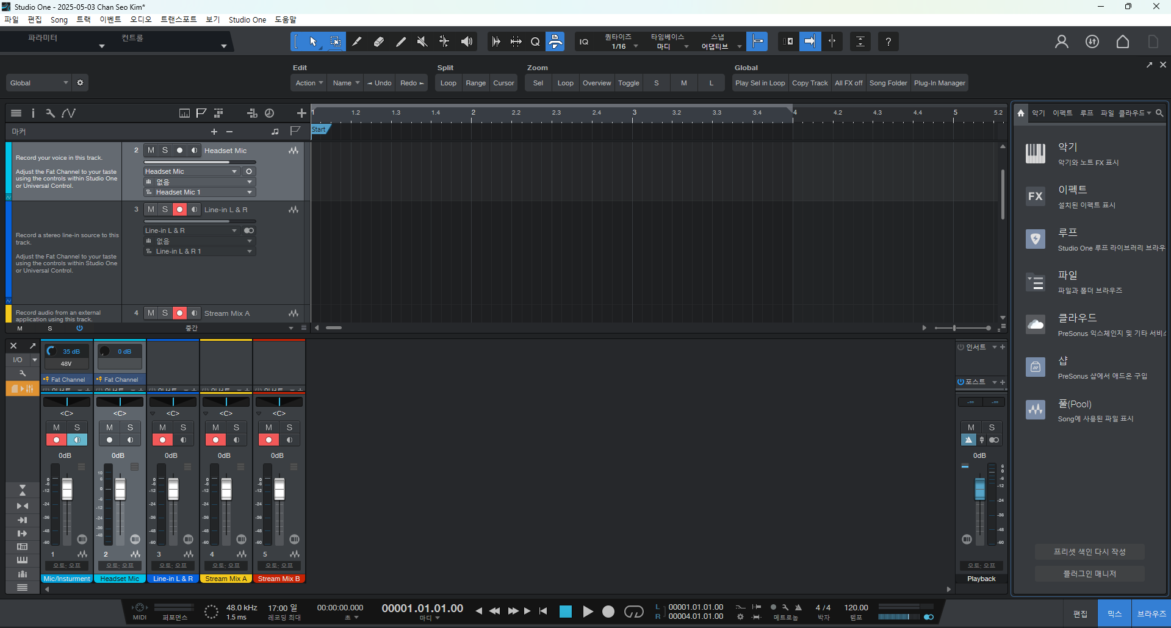
Task: Adjust Headset Mic track volume slider
Action: [200, 162]
